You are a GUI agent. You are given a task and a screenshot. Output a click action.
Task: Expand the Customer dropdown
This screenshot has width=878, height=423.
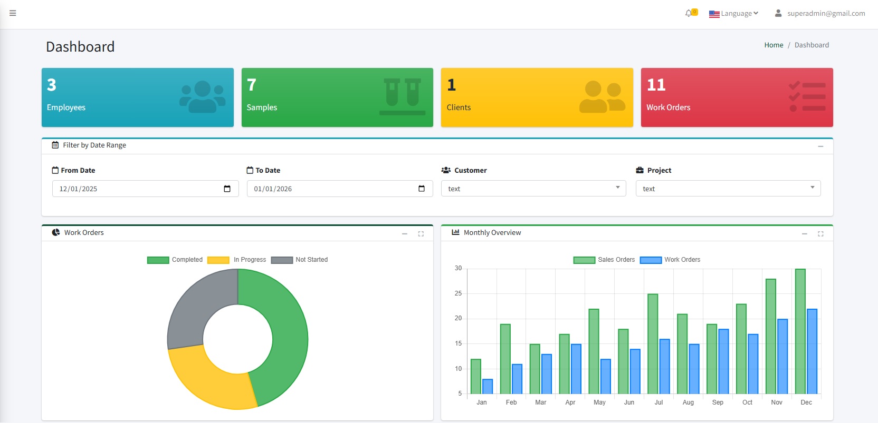point(533,189)
